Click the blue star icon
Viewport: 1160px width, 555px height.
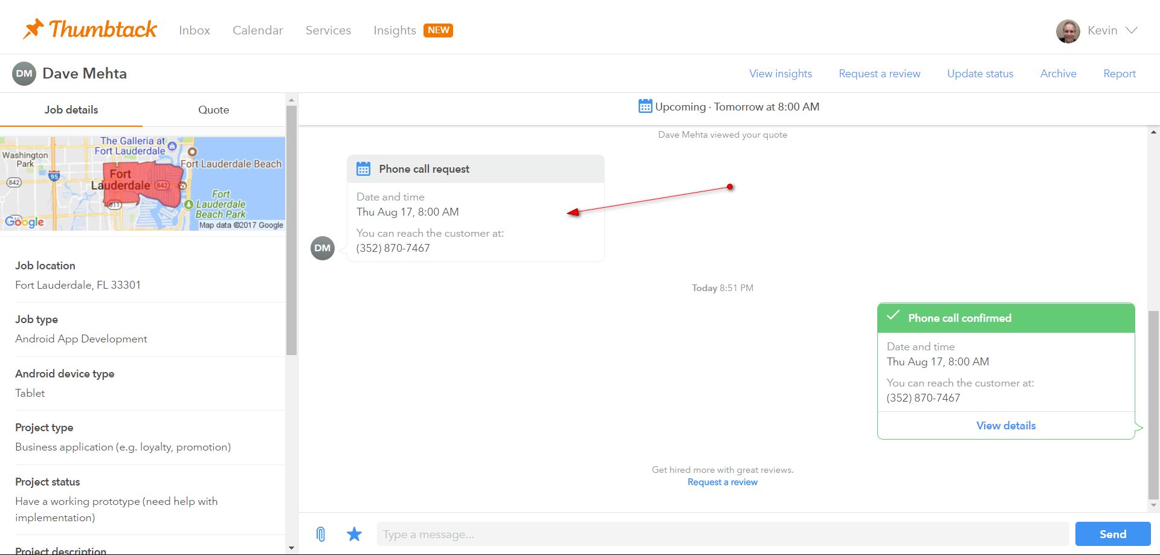pos(354,534)
